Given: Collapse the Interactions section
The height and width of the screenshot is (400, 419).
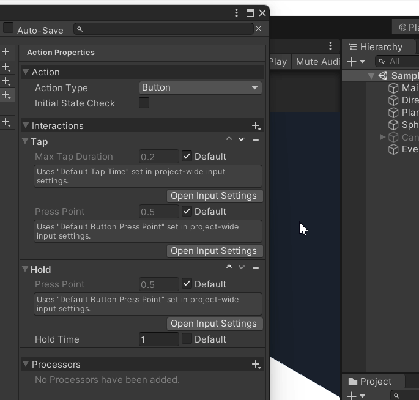Looking at the screenshot, I should [26, 125].
